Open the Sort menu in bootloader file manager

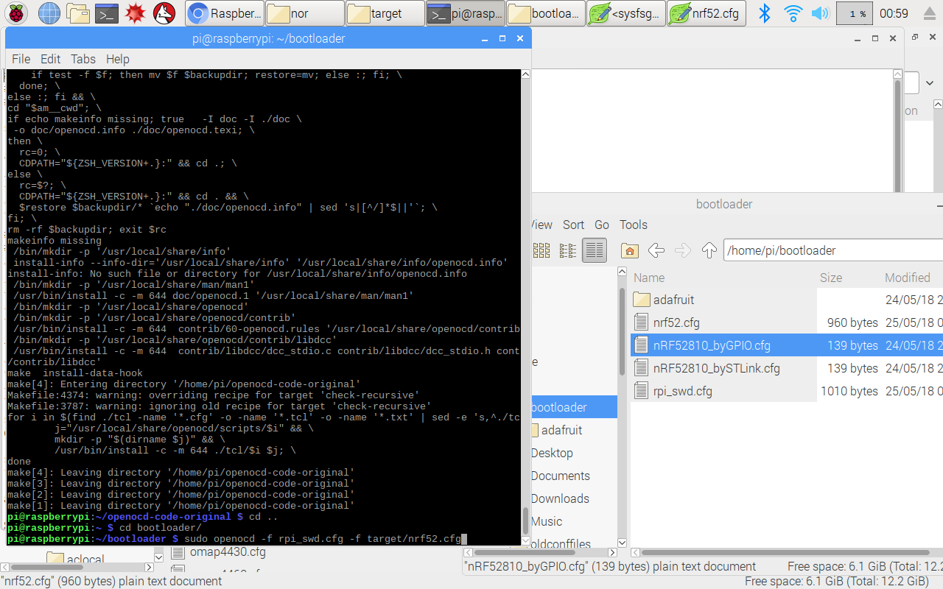(574, 225)
